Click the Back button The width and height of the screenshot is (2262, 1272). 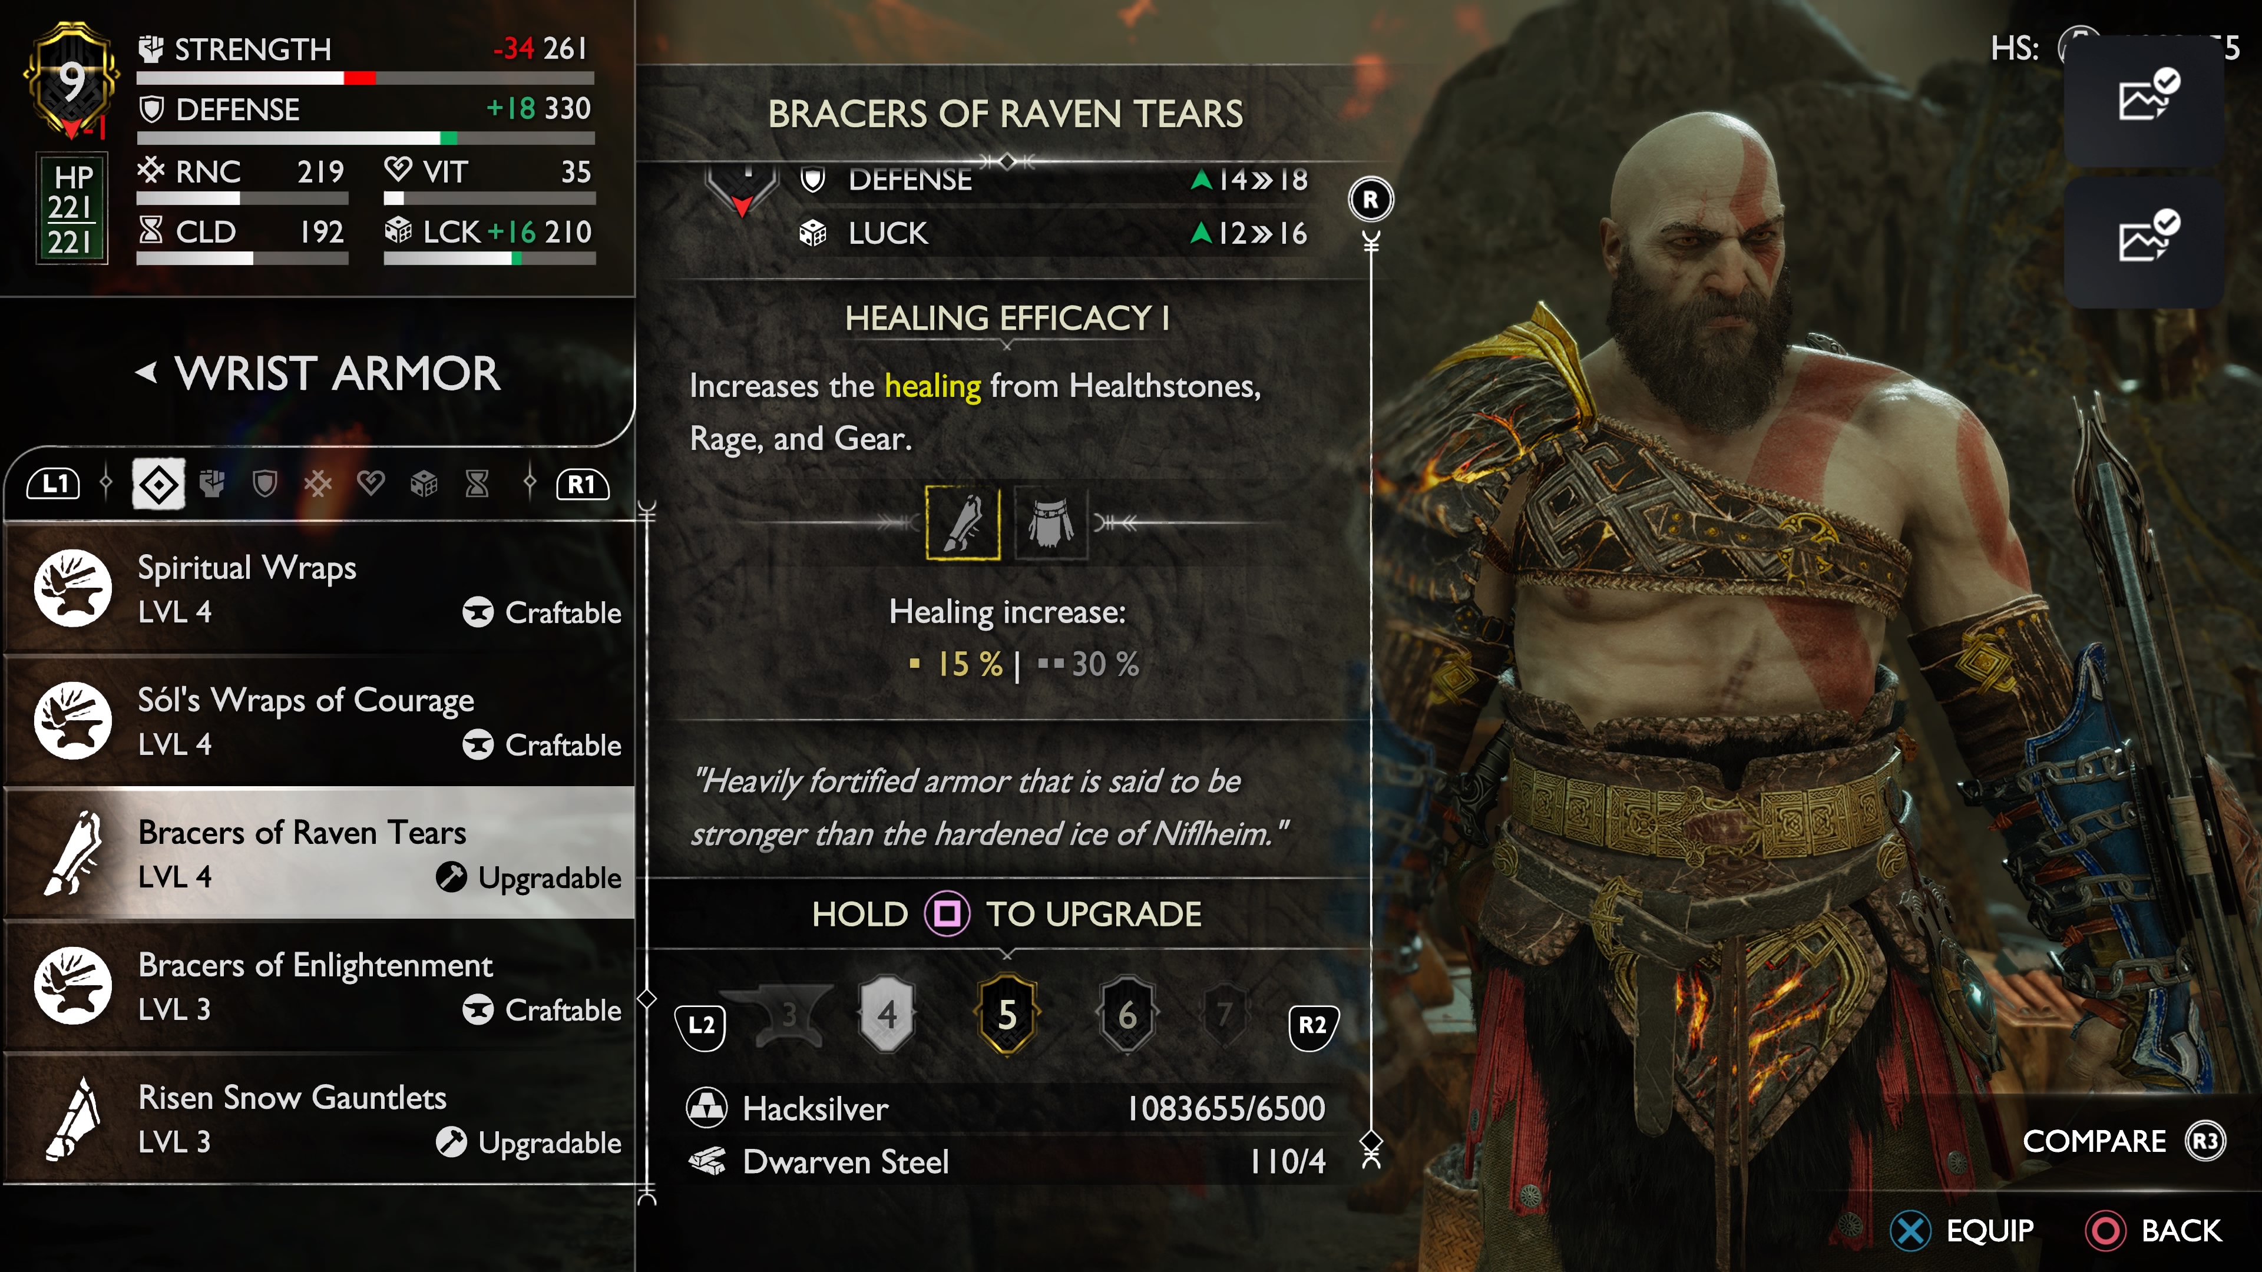2154,1231
